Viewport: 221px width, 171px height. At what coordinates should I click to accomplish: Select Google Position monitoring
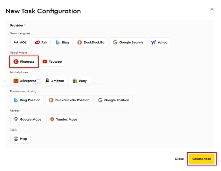click(113, 100)
